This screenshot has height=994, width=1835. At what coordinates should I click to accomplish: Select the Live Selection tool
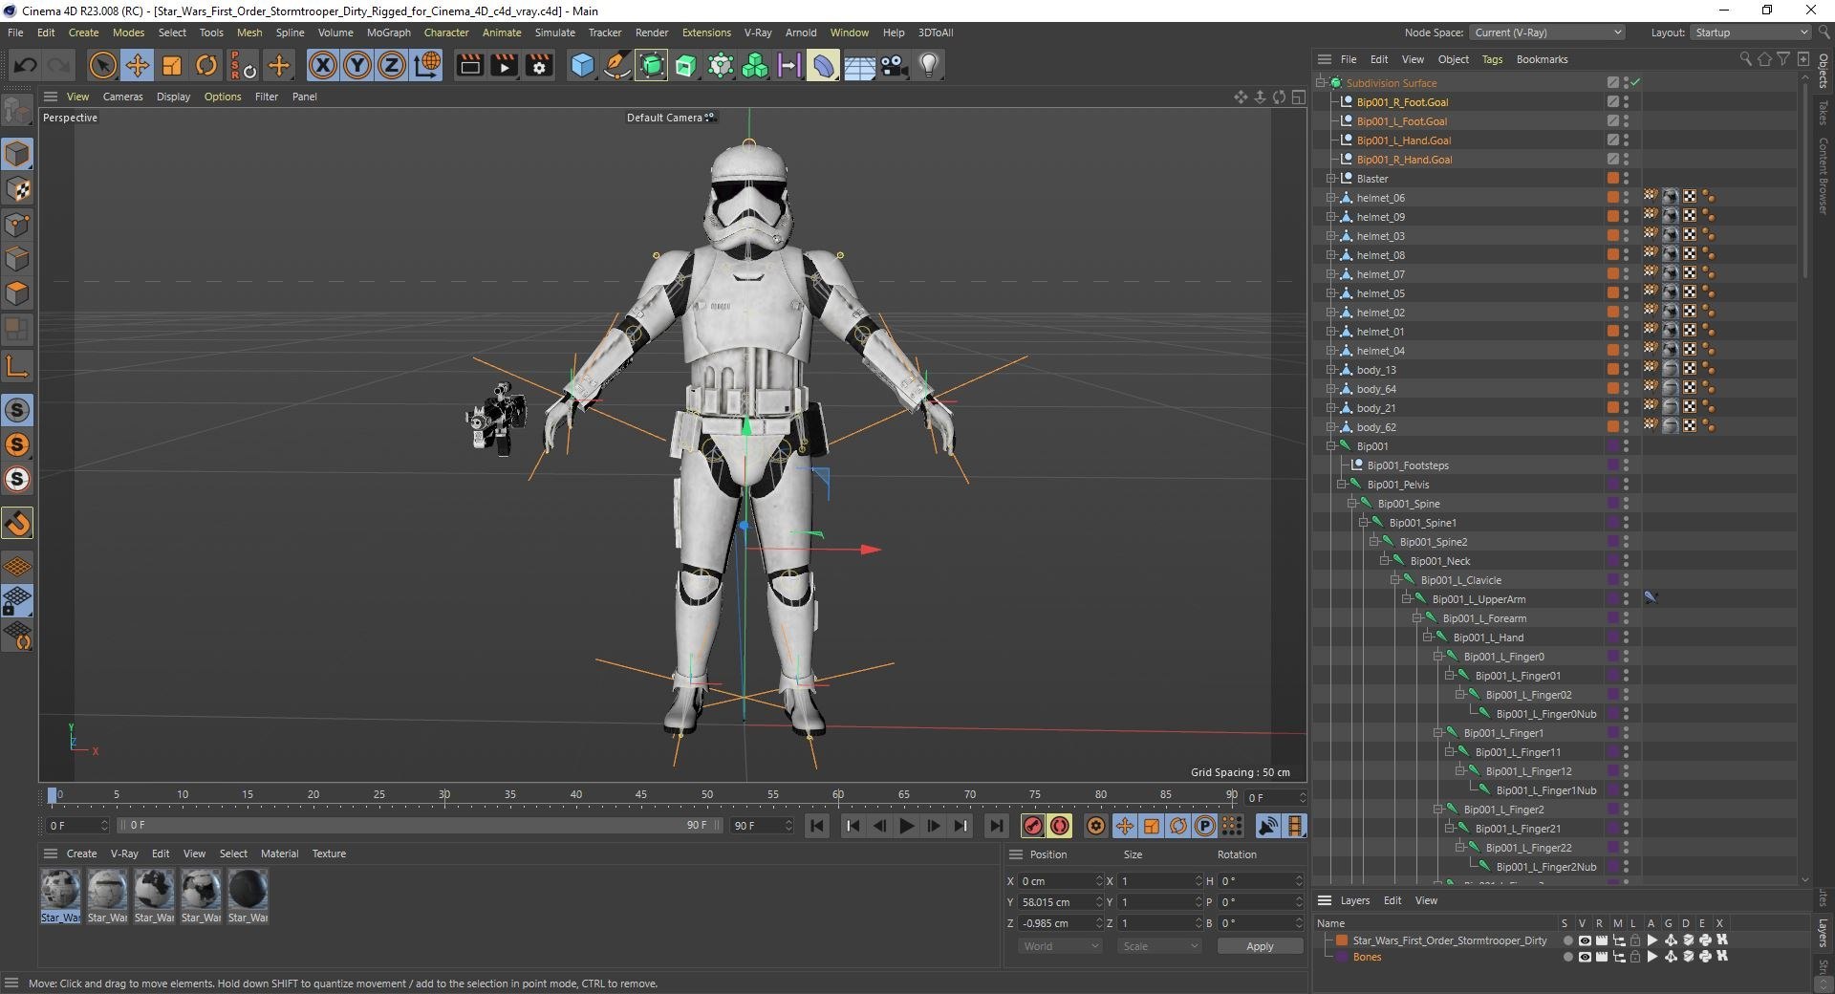[x=102, y=65]
